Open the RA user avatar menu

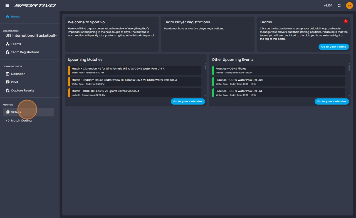click(x=349, y=6)
